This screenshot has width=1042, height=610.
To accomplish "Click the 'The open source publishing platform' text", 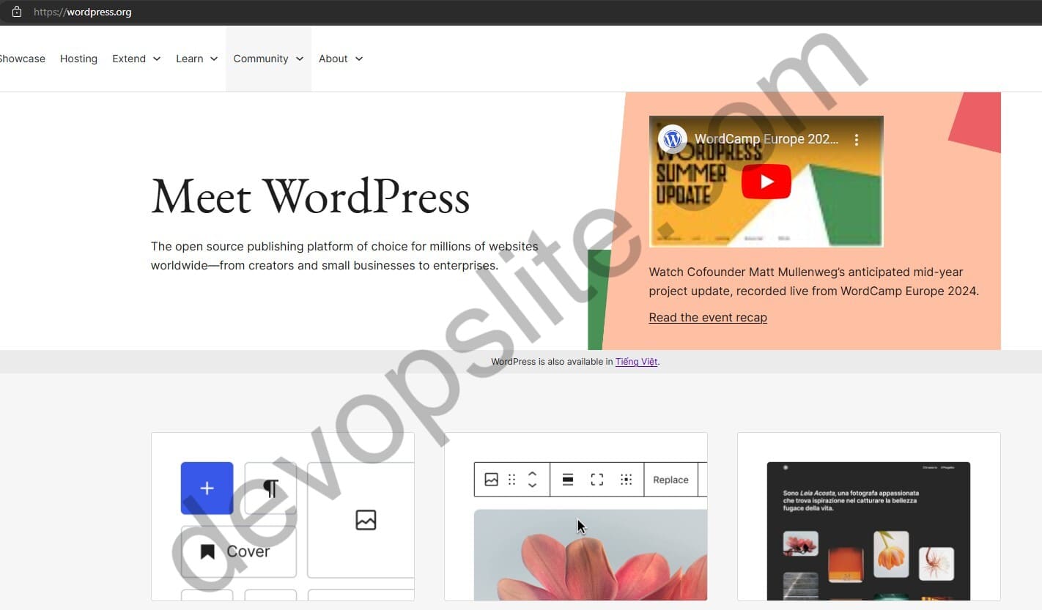I will click(344, 256).
